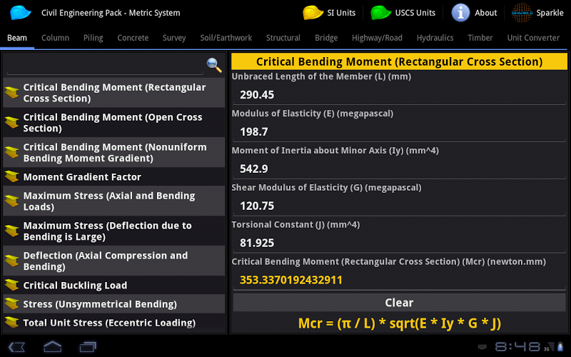Viewport: 571px width, 357px height.
Task: Open Critical Buckling Load calculator
Action: tap(114, 285)
